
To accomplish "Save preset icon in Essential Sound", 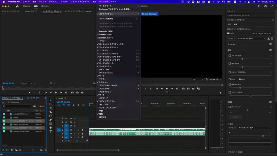I will (269, 38).
